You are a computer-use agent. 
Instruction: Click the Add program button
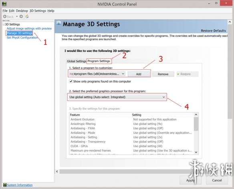[x=139, y=74]
